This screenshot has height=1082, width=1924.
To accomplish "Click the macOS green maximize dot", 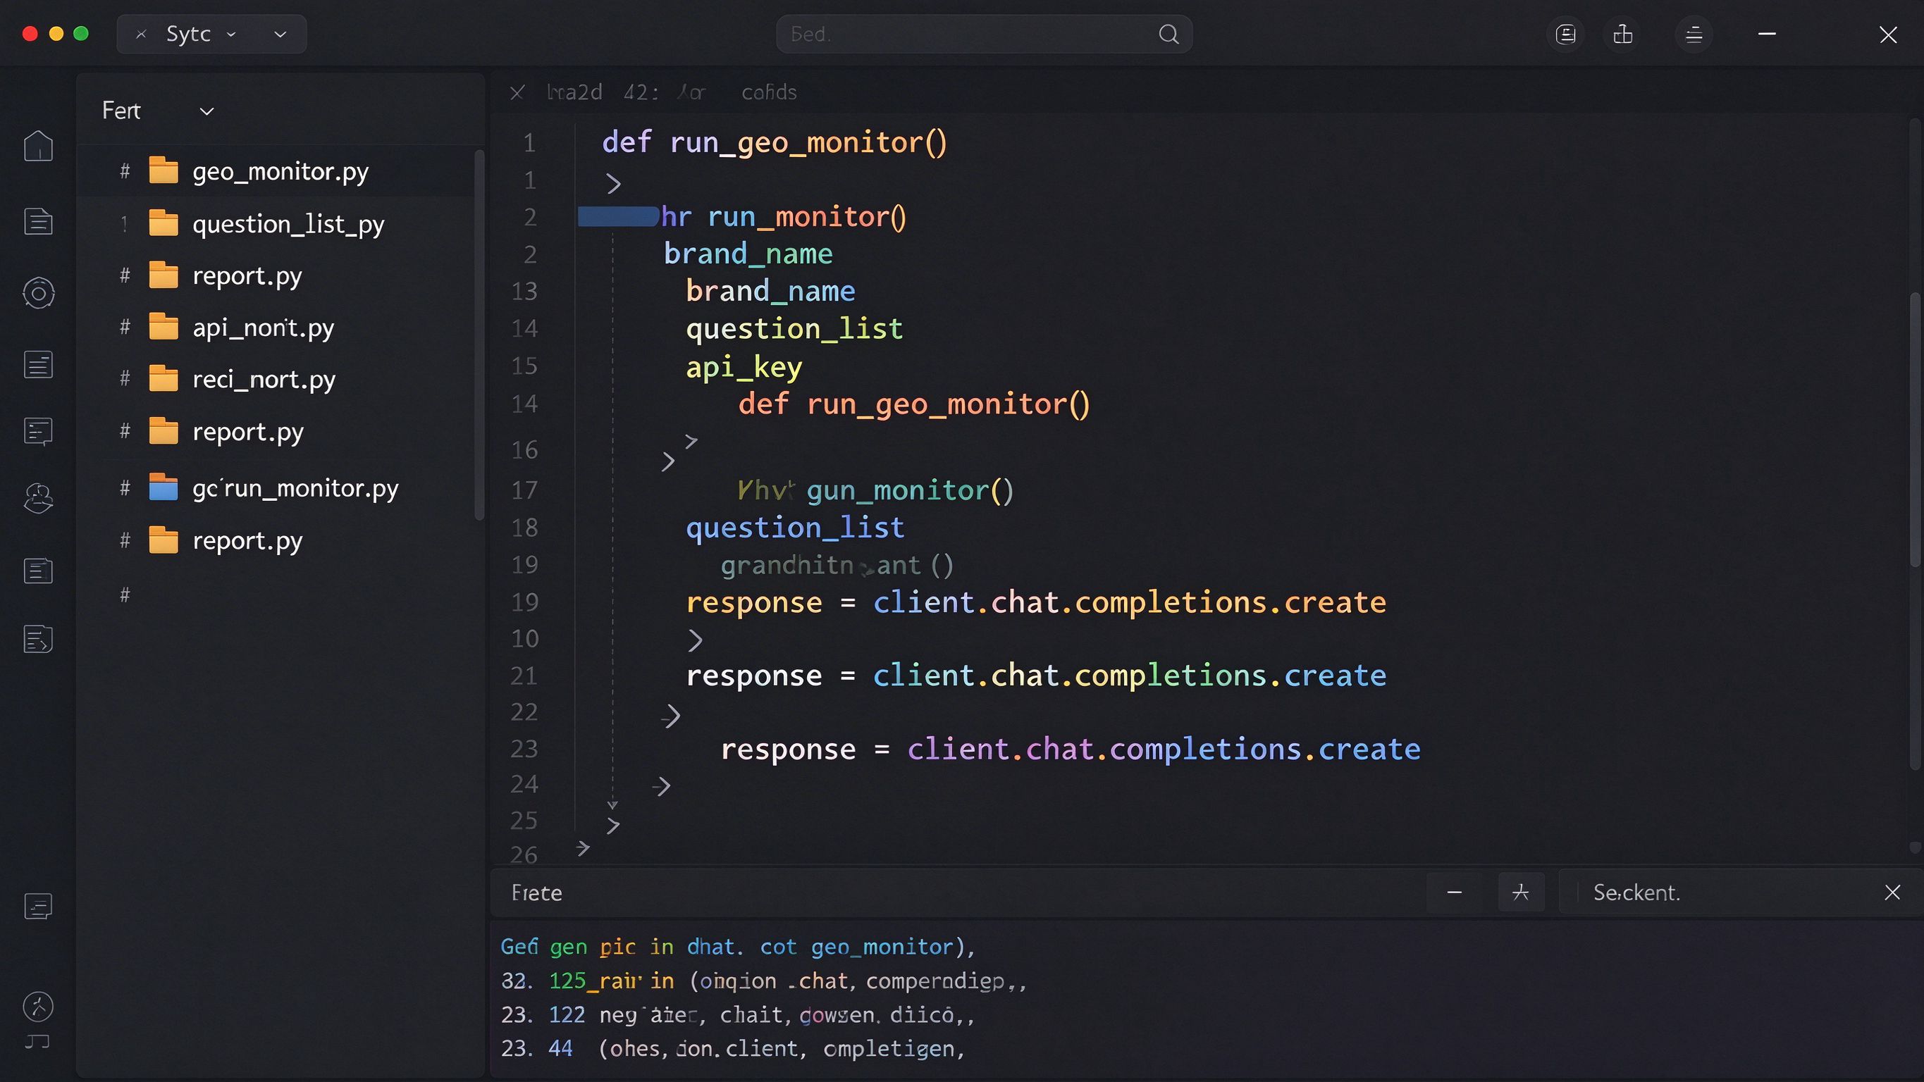I will click(x=82, y=34).
